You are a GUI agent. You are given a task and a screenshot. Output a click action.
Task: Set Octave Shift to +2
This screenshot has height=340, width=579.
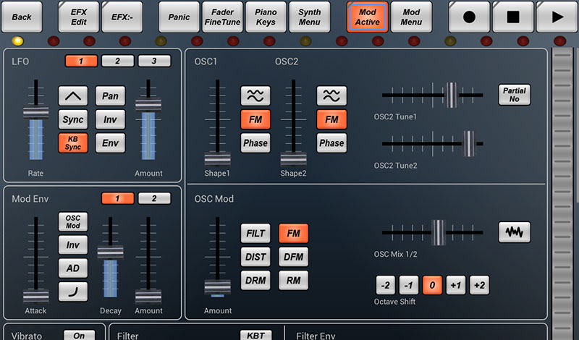(x=479, y=285)
